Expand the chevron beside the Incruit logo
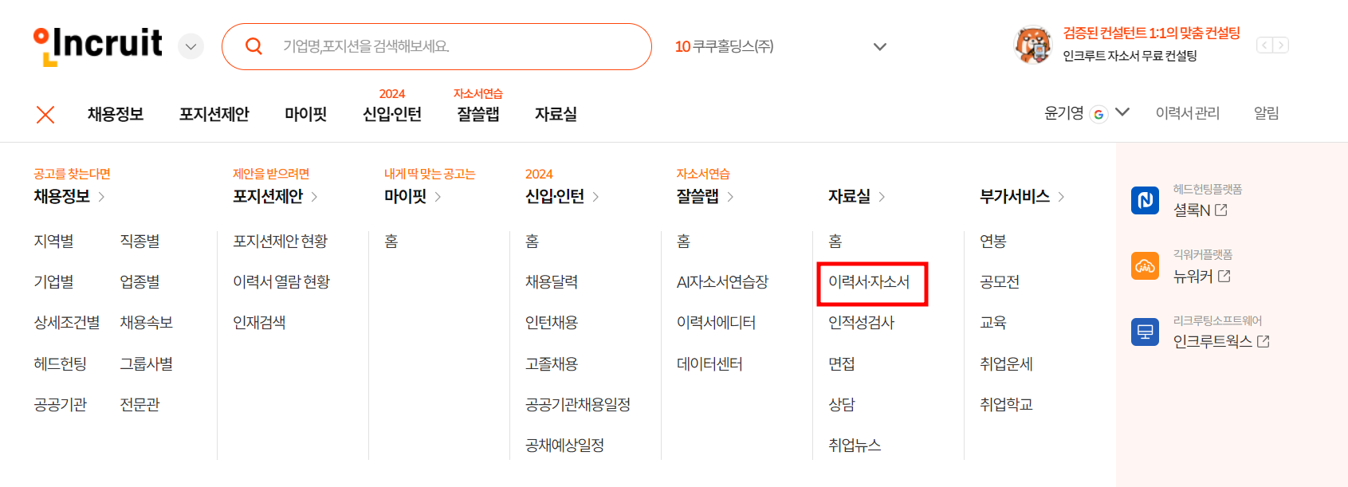This screenshot has width=1348, height=487. (x=190, y=45)
